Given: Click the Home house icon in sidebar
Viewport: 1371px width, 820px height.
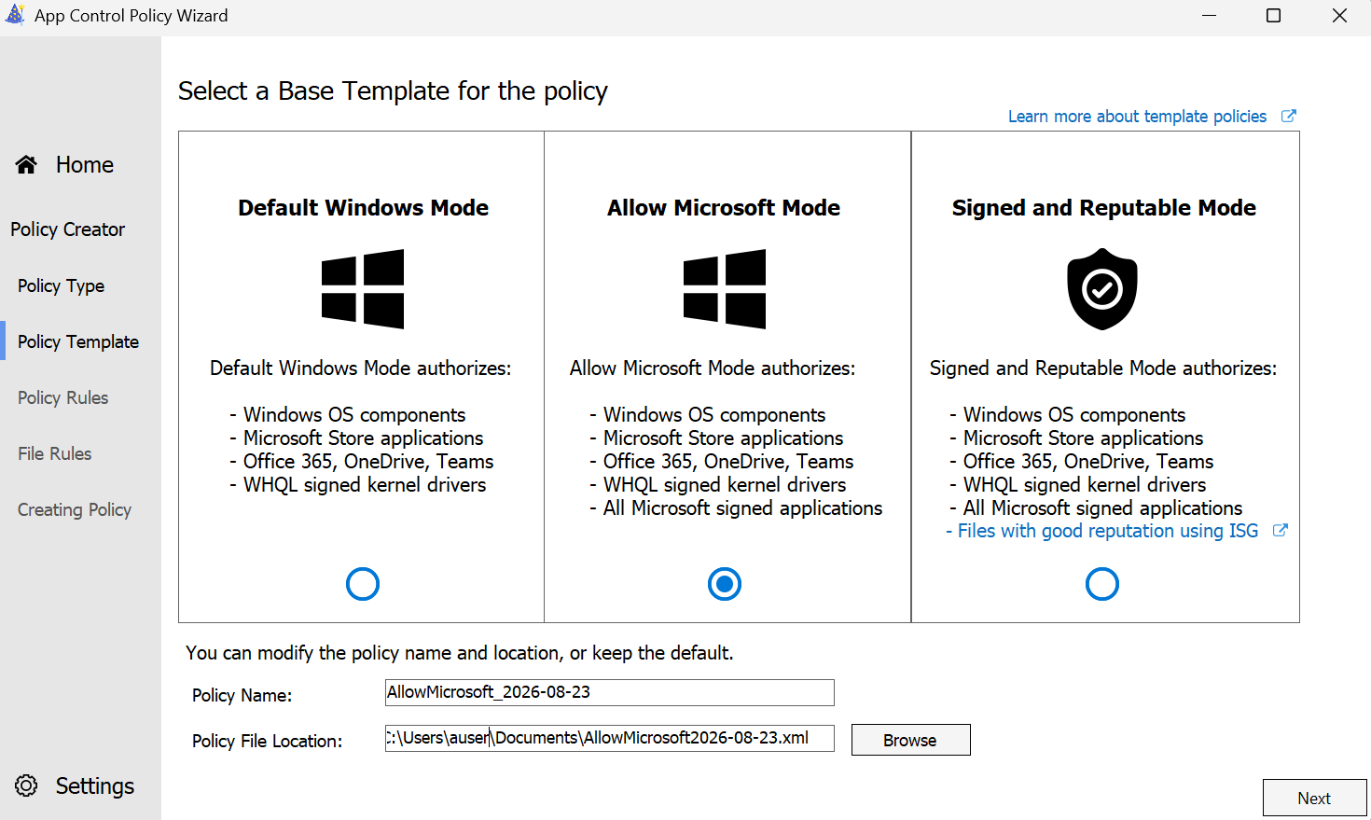Looking at the screenshot, I should pos(26,165).
